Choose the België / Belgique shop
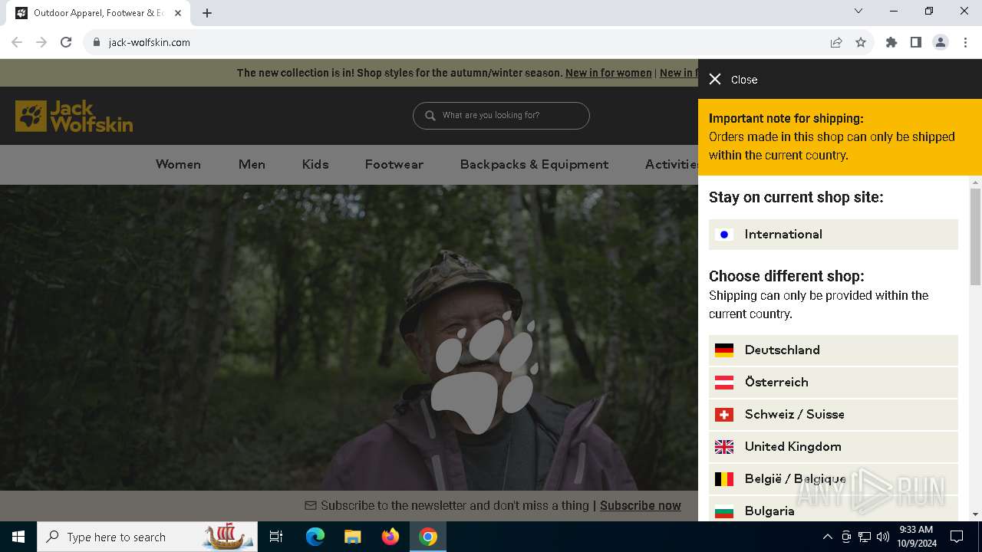Viewport: 982px width, 552px height. (833, 479)
